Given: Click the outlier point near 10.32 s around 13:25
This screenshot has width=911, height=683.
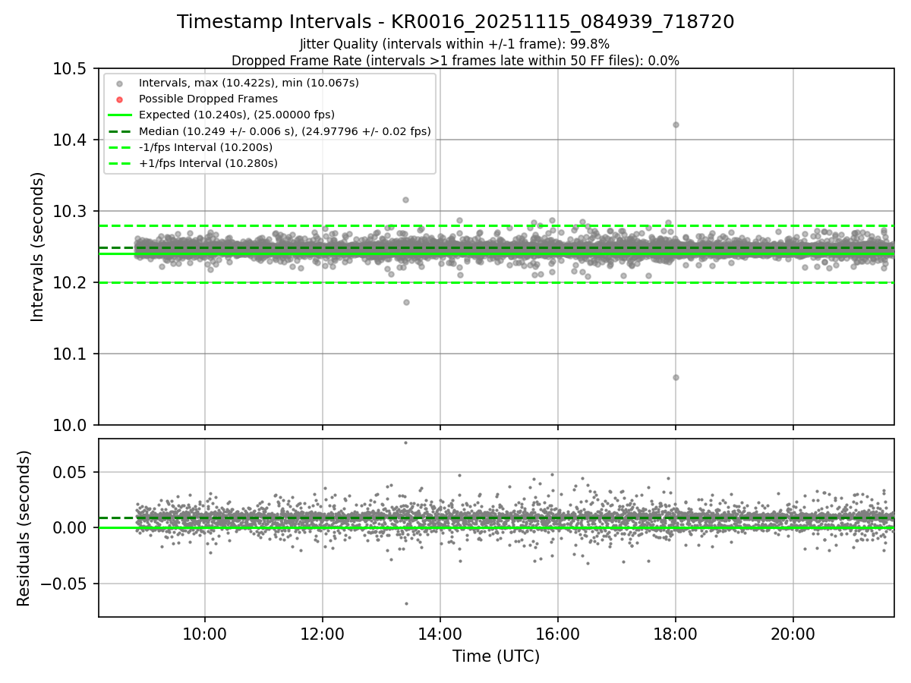Looking at the screenshot, I should [x=405, y=200].
